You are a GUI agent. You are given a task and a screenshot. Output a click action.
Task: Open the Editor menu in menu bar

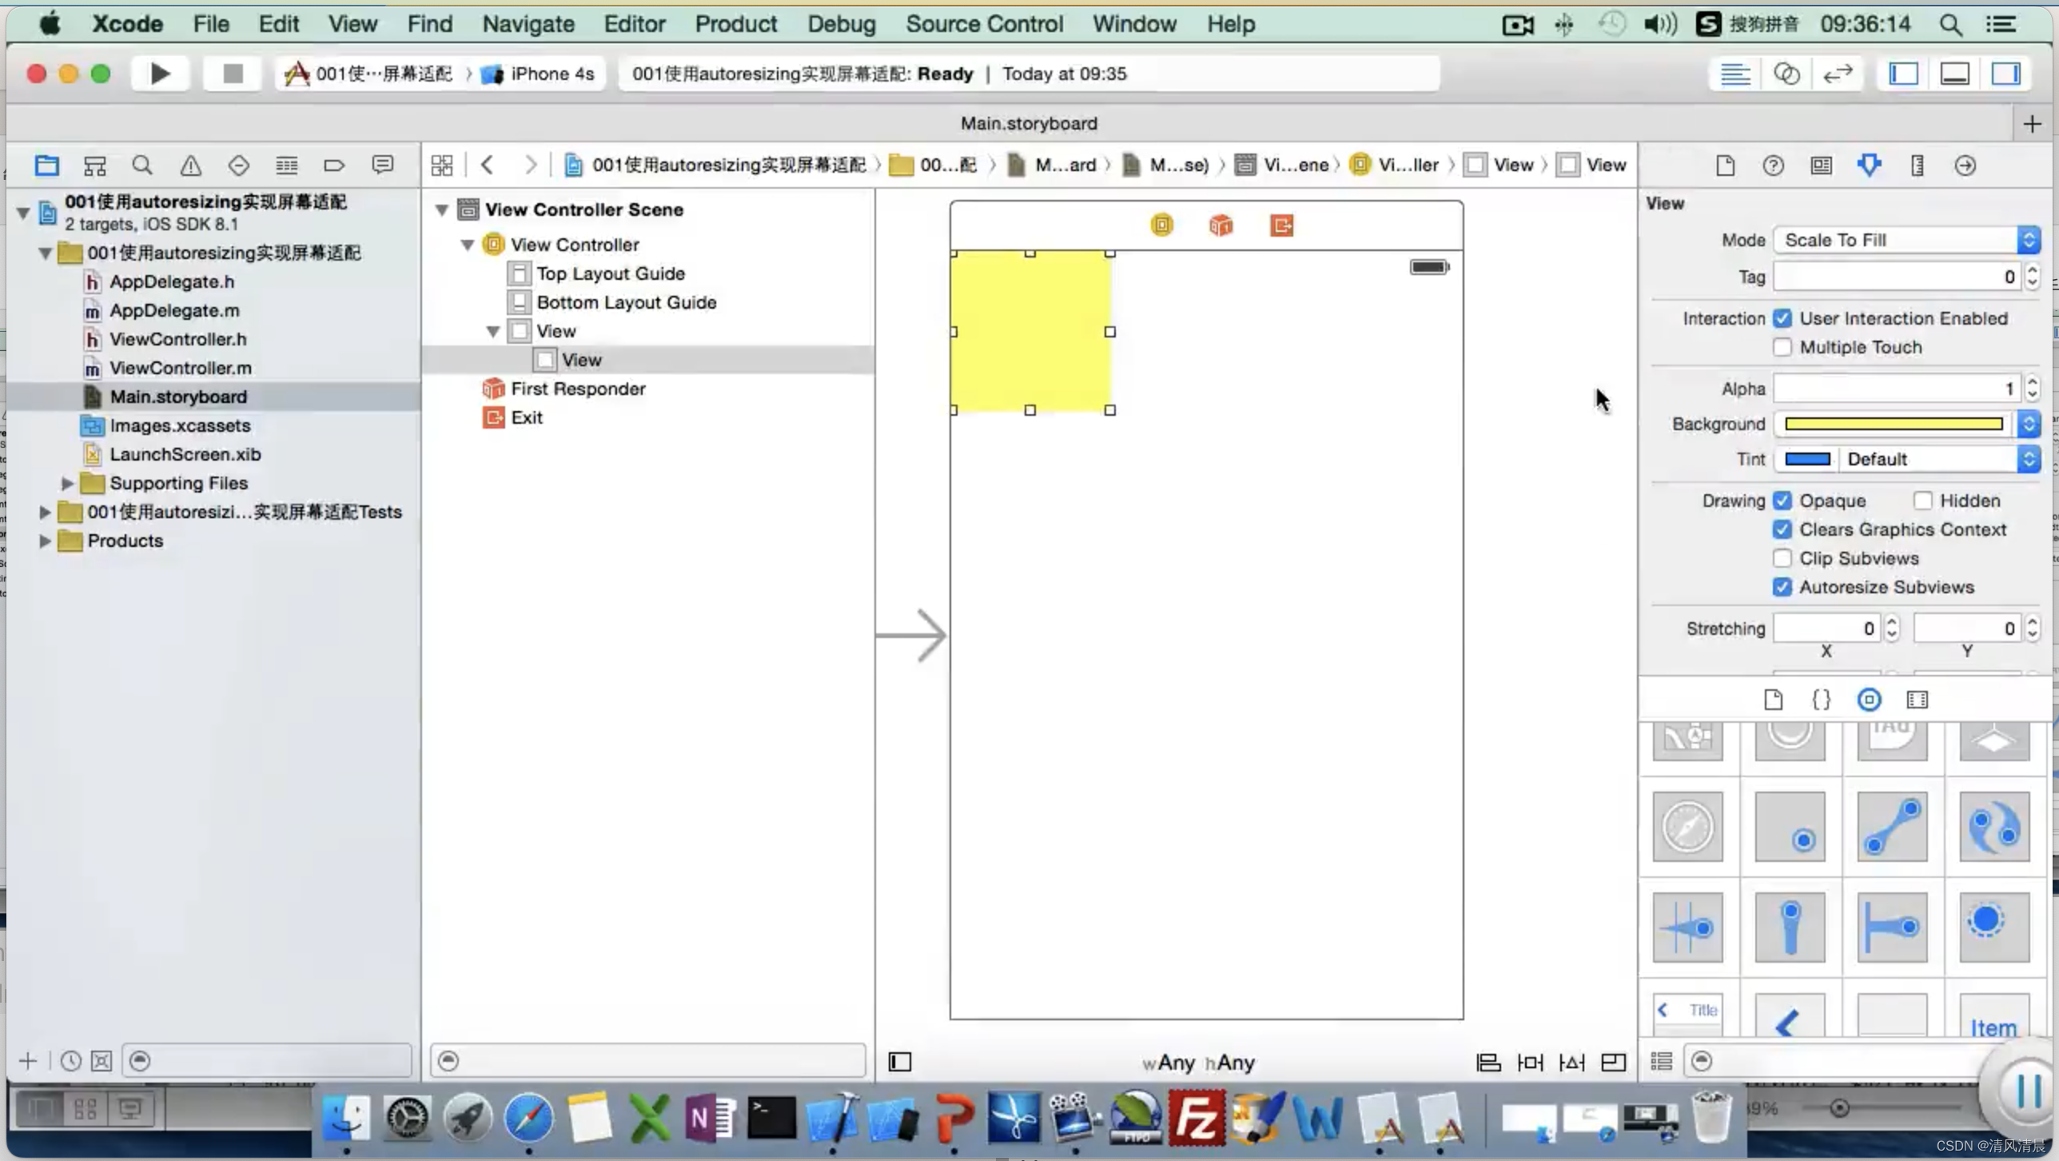(x=635, y=24)
